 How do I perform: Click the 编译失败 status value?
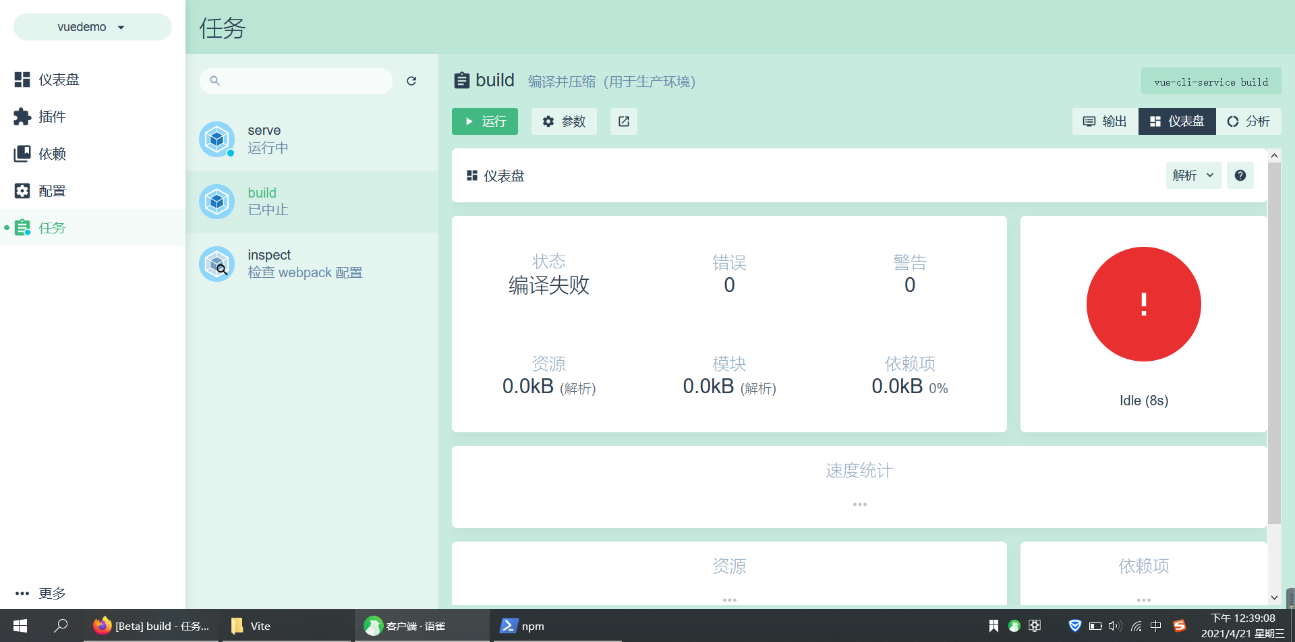(x=548, y=285)
